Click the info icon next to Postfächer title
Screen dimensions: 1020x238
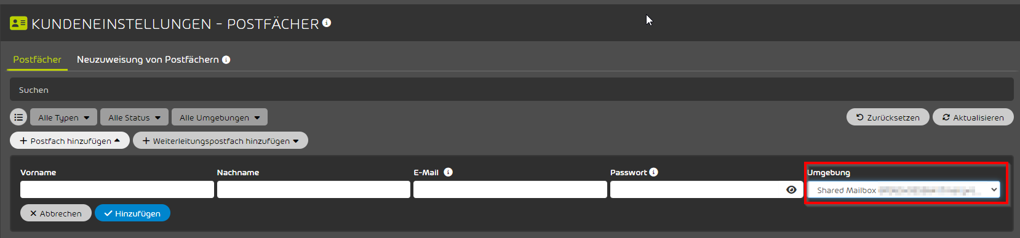(x=327, y=23)
